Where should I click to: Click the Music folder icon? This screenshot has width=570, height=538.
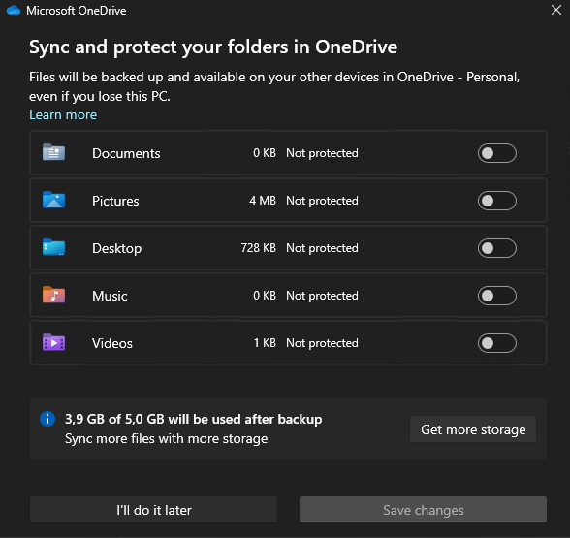pyautogui.click(x=54, y=295)
